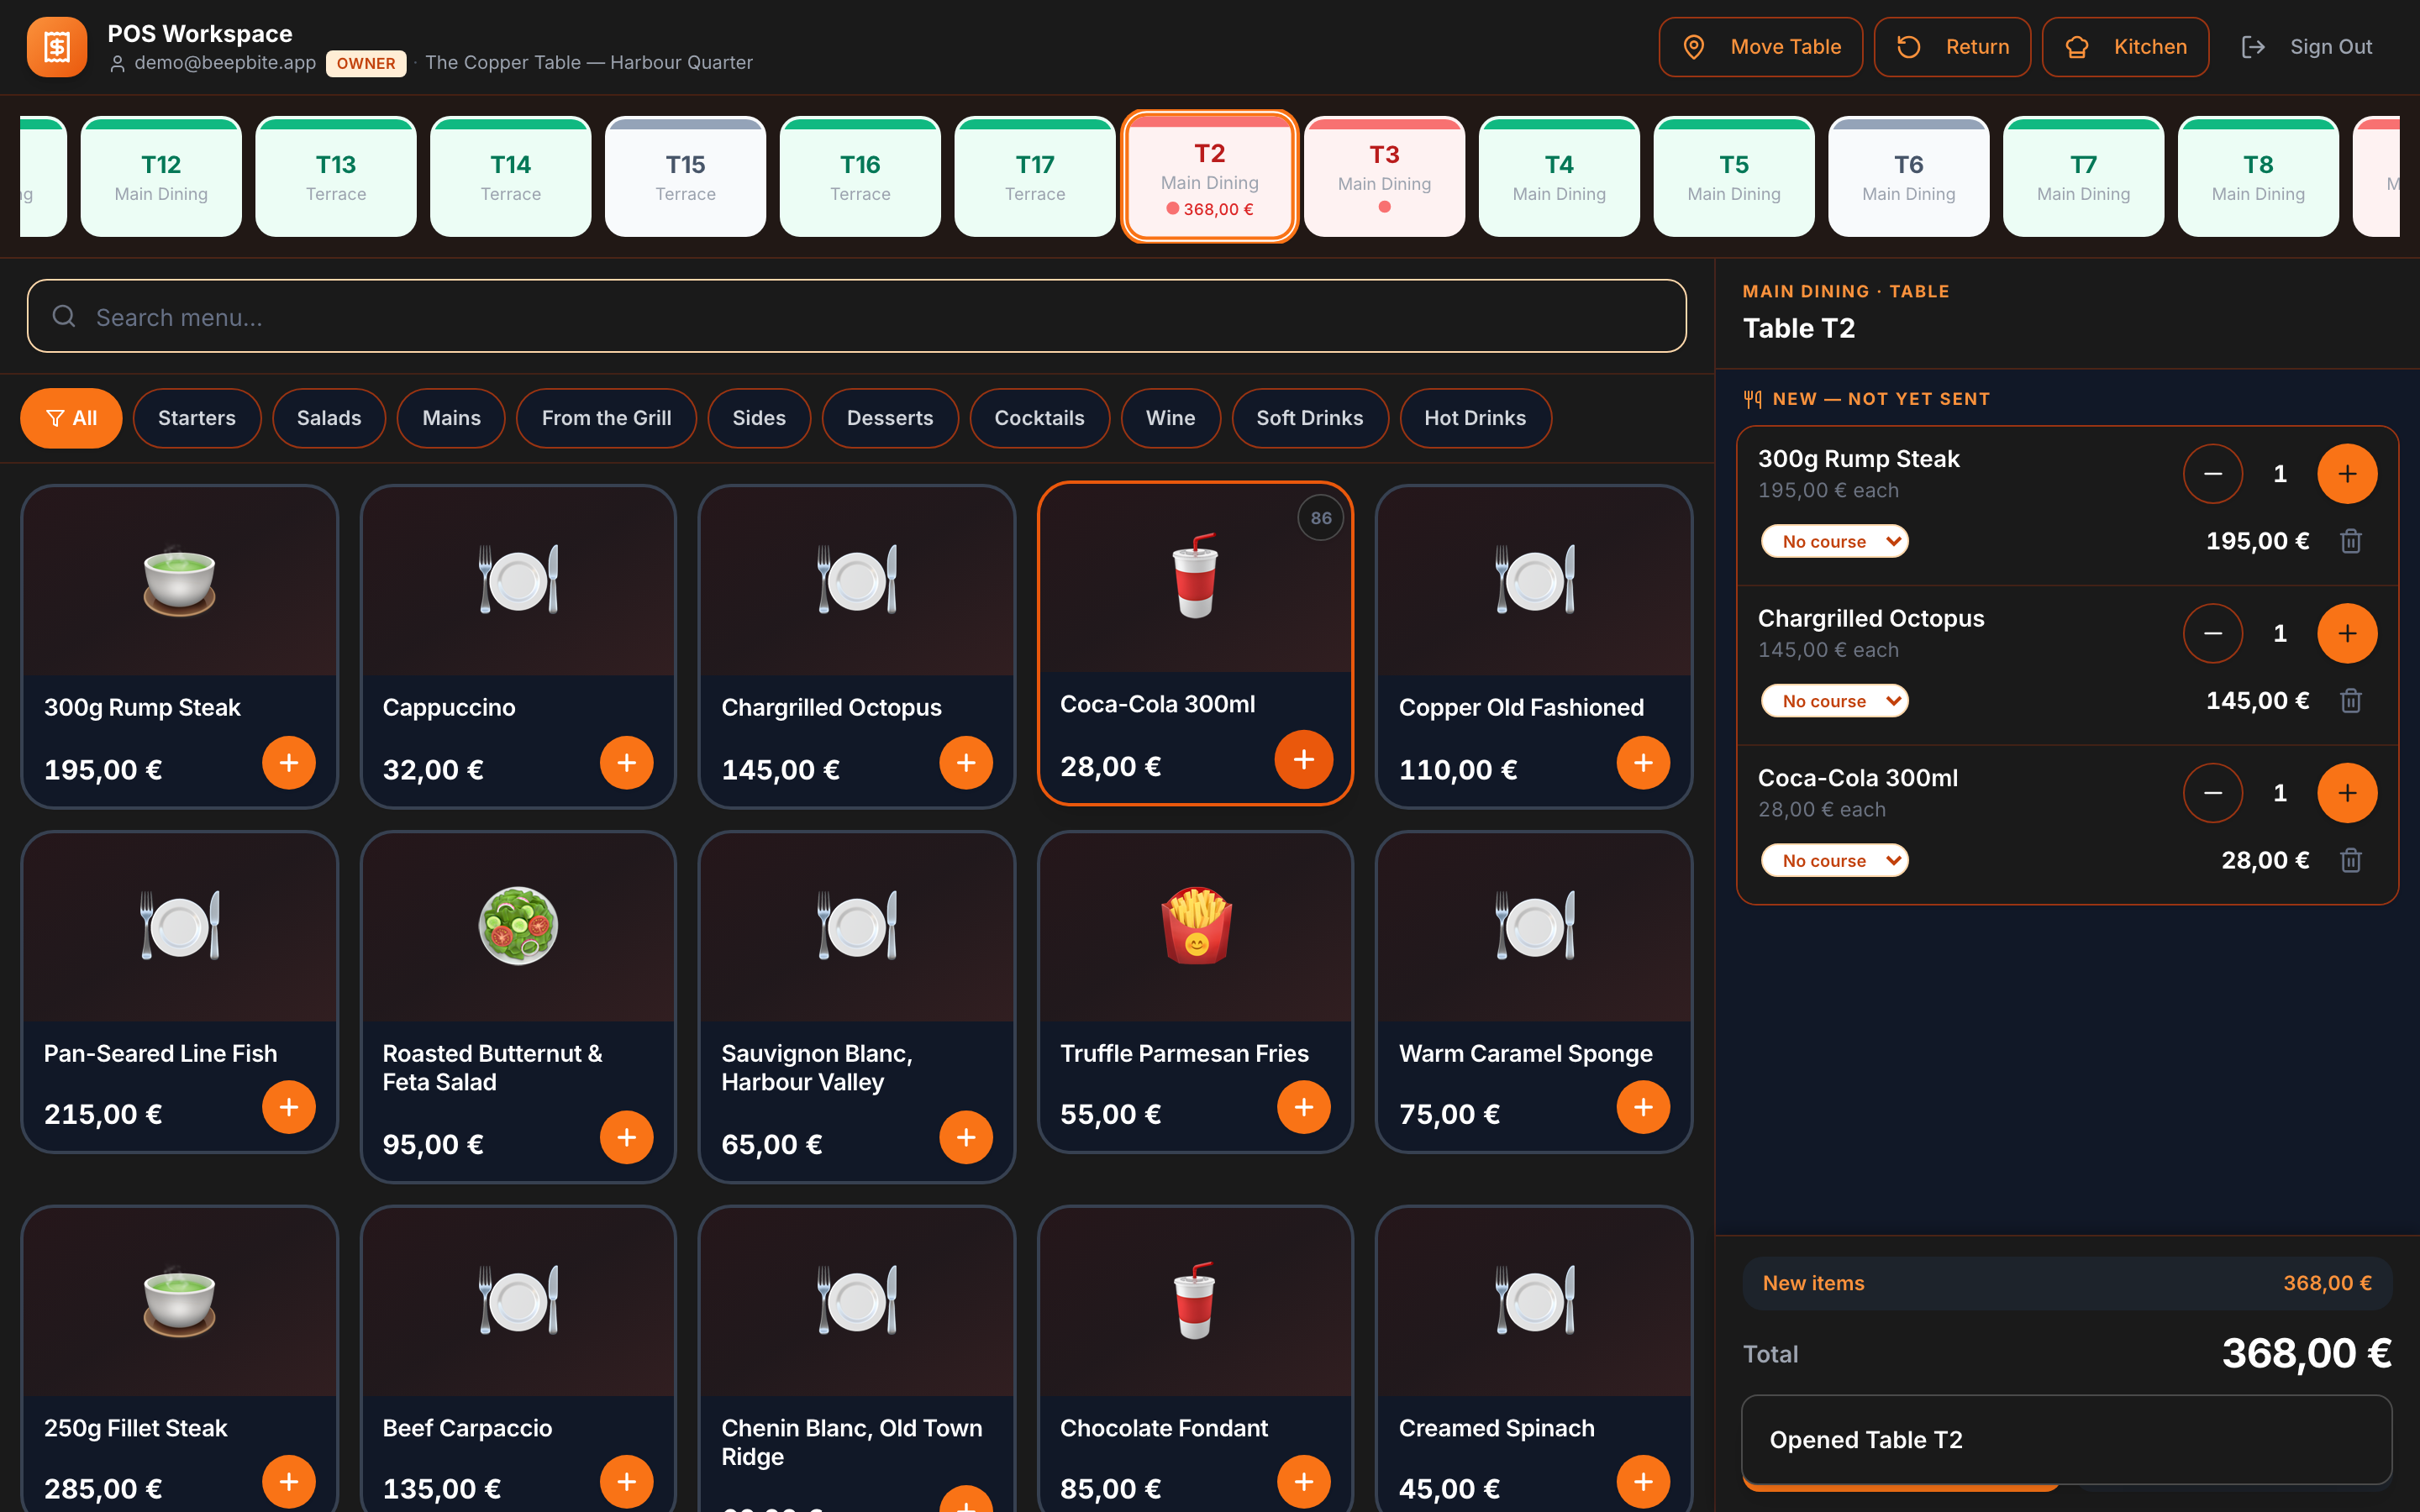The width and height of the screenshot is (2420, 1512).
Task: Click the Chenin Blanc, Old Town Ridge card
Action: point(857,1360)
